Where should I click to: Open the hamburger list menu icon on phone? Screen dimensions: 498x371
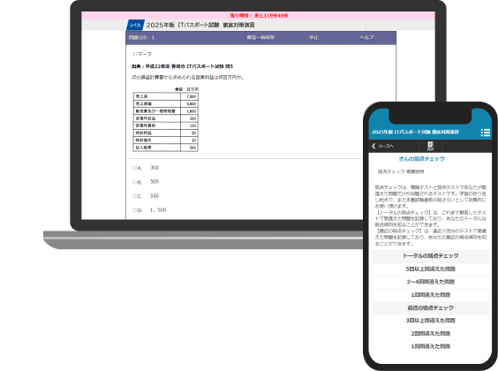coord(486,132)
